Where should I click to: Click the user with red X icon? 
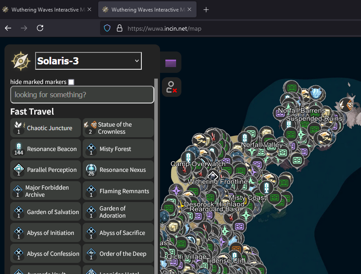pos(172,87)
